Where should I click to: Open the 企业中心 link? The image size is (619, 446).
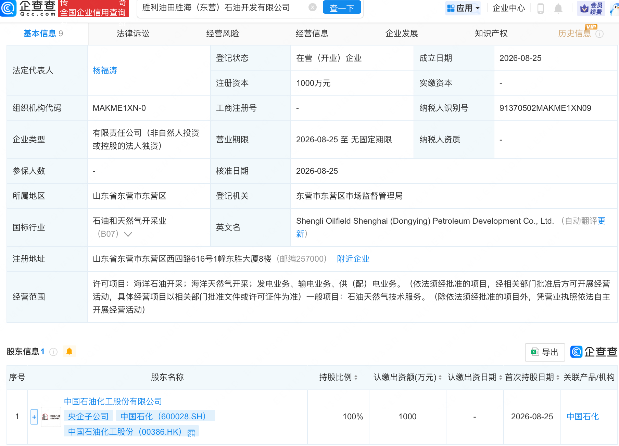tap(509, 8)
